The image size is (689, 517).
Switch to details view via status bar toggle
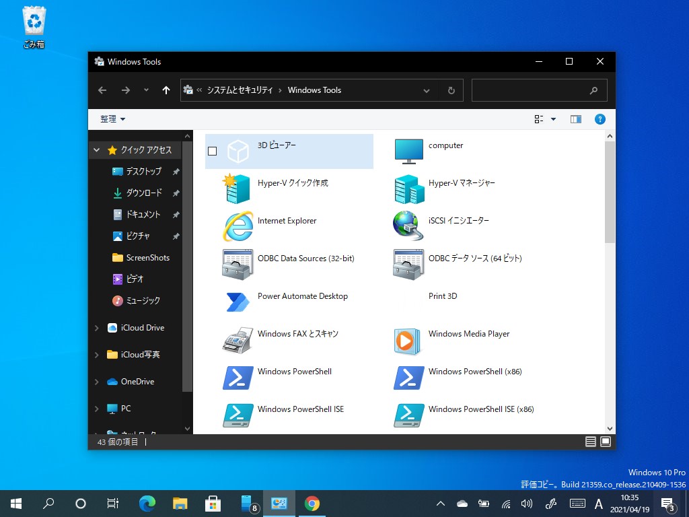click(590, 442)
